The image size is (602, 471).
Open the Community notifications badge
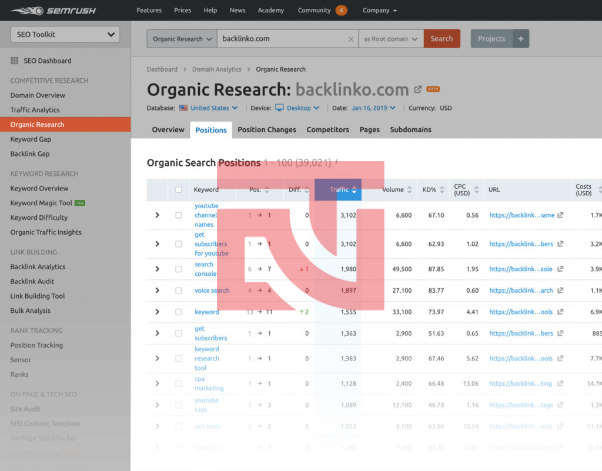pos(341,11)
